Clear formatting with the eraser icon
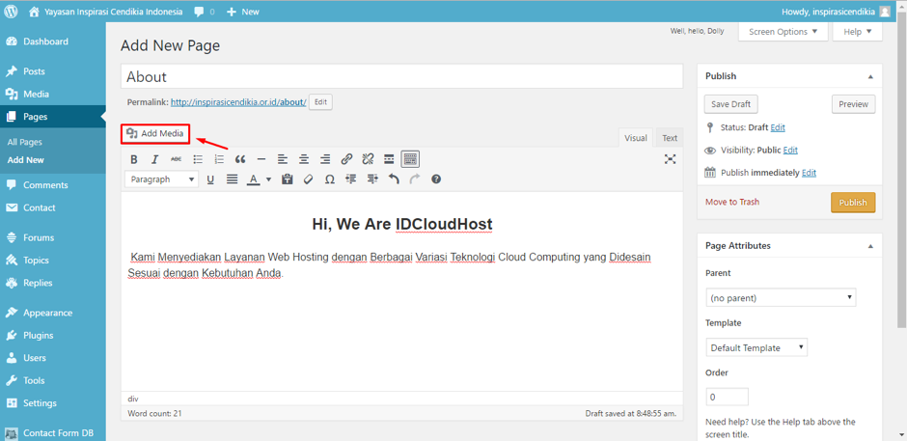Screen dimensions: 907x441 coord(309,179)
